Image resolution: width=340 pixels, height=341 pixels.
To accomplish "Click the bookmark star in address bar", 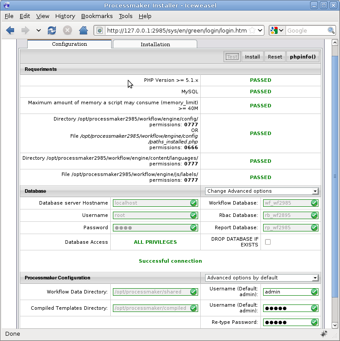I will click(x=252, y=30).
